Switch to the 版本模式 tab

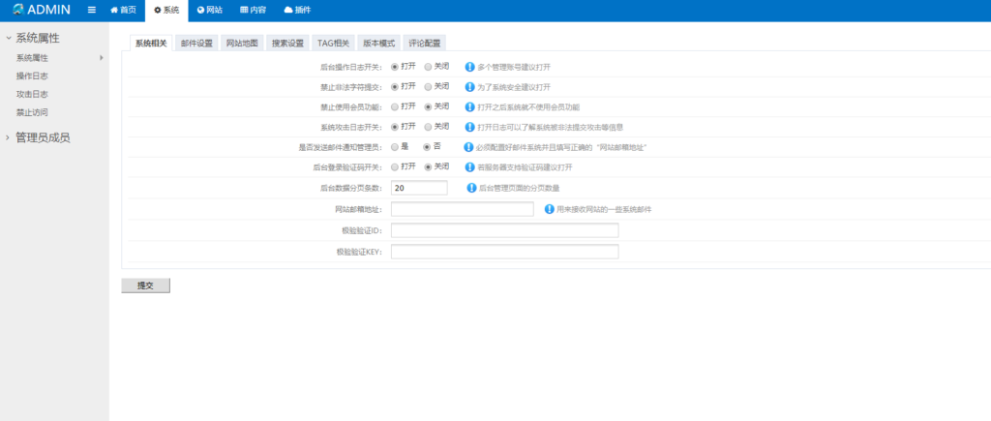(378, 44)
